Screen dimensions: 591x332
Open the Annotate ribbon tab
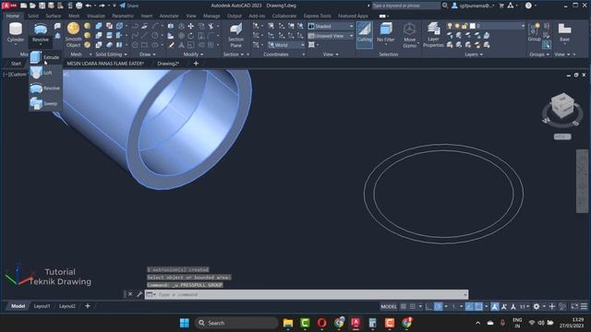point(169,16)
